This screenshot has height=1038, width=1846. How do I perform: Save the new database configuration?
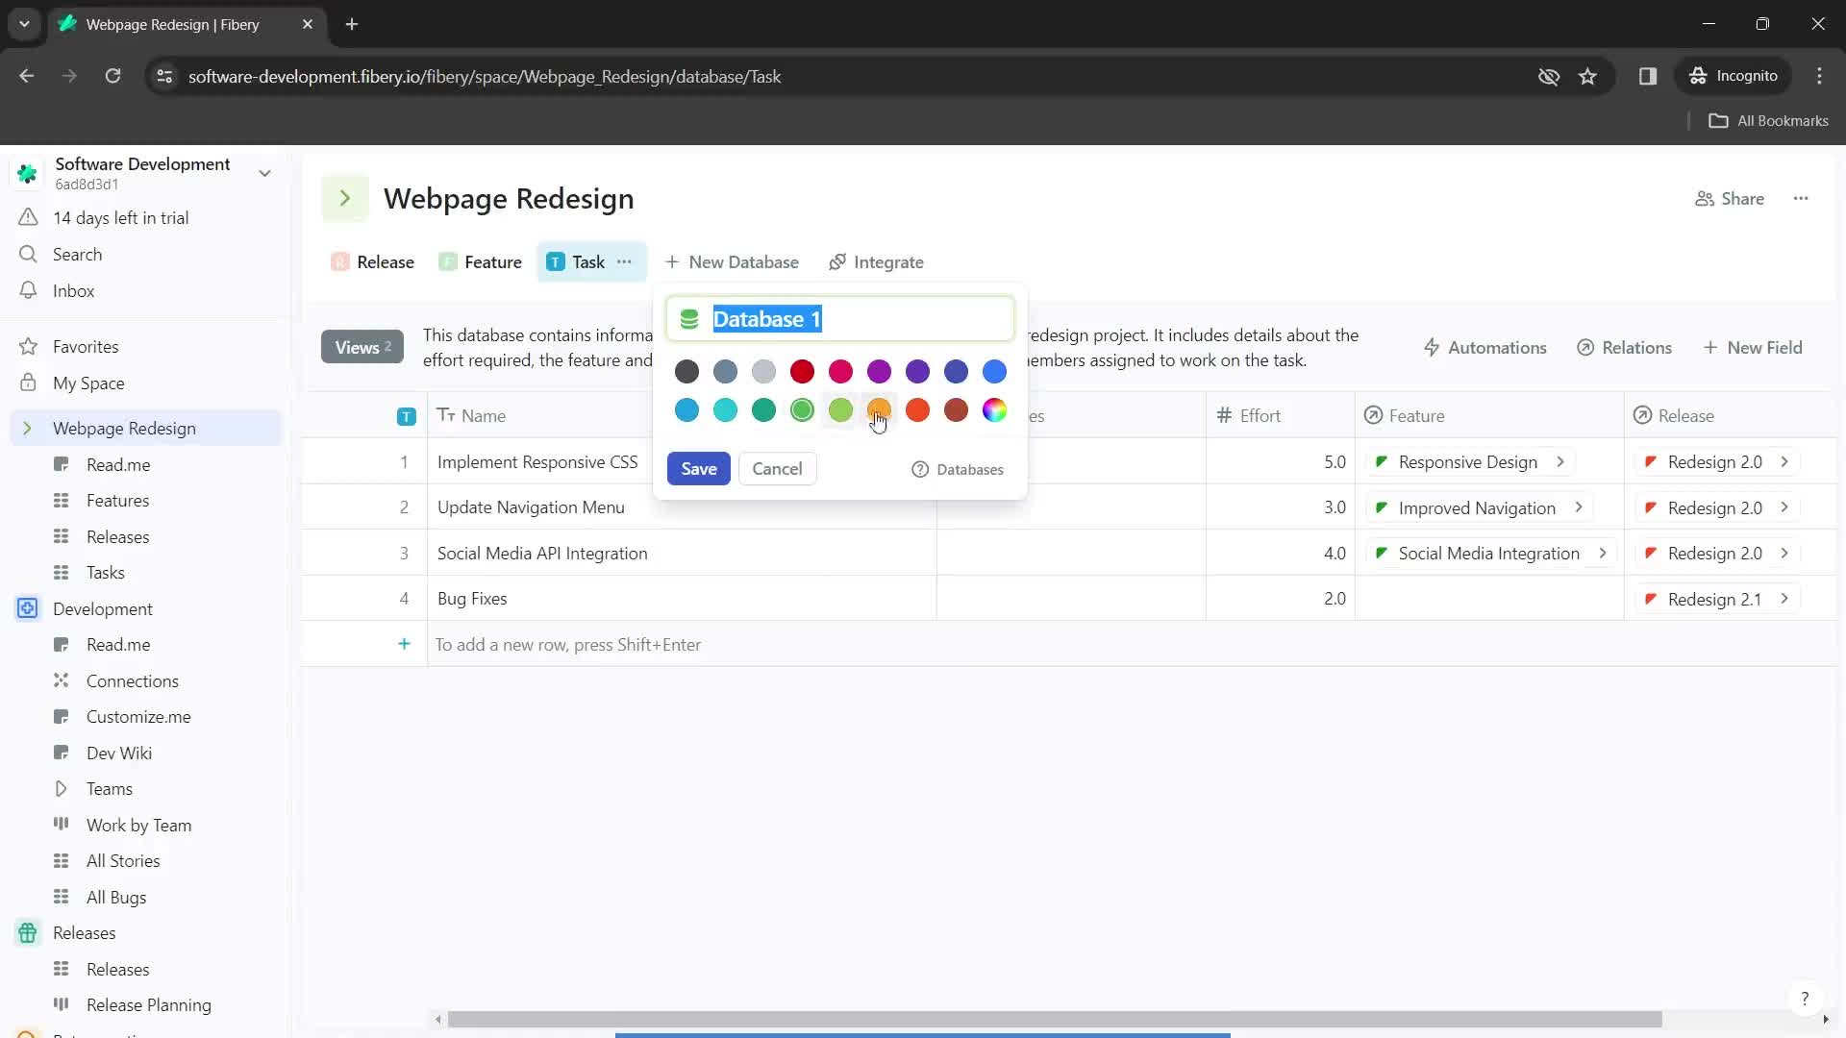pyautogui.click(x=699, y=468)
